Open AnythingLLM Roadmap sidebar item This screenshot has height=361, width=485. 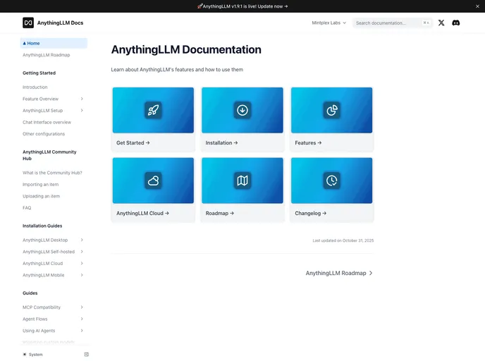coord(46,55)
